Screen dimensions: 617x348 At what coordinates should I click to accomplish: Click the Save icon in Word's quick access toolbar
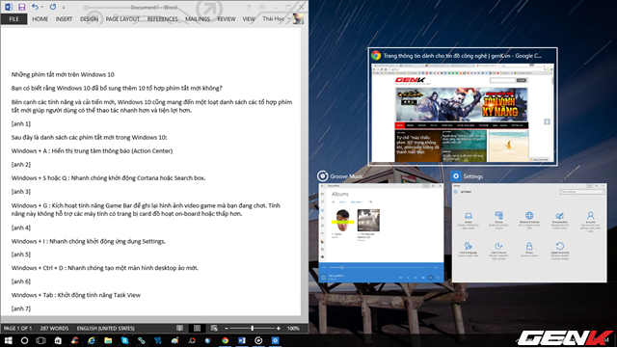click(21, 7)
